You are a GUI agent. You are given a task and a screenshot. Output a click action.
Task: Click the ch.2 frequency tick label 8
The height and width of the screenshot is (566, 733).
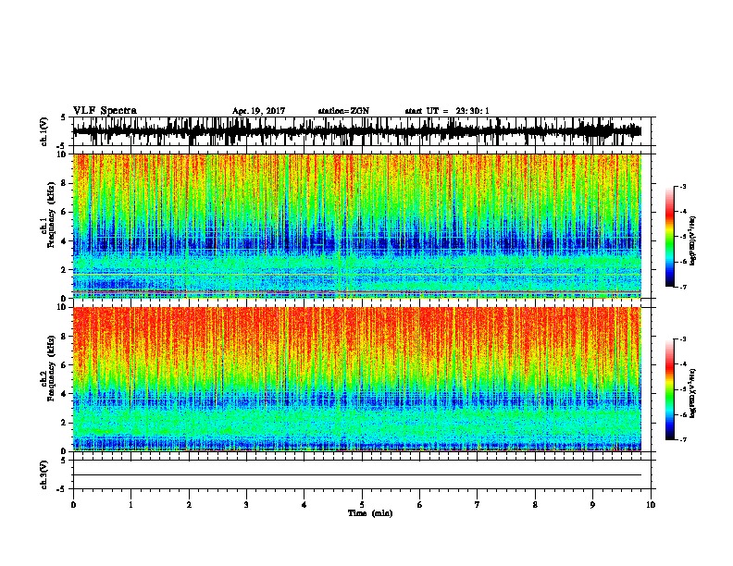point(64,337)
